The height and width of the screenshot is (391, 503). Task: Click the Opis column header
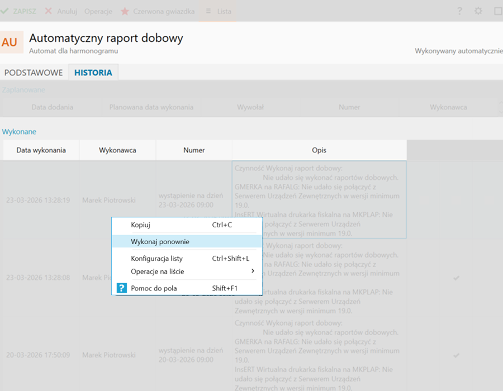319,150
